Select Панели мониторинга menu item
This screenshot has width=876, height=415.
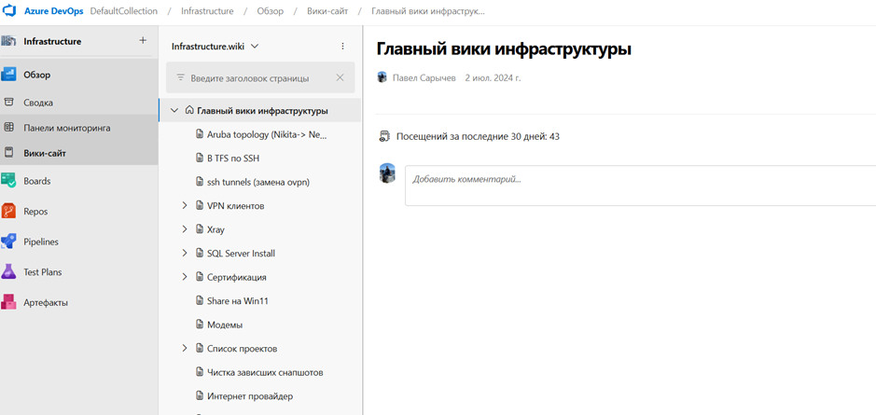click(67, 128)
